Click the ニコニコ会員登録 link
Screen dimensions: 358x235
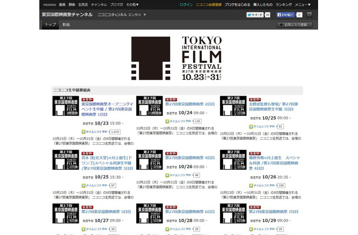[209, 5]
